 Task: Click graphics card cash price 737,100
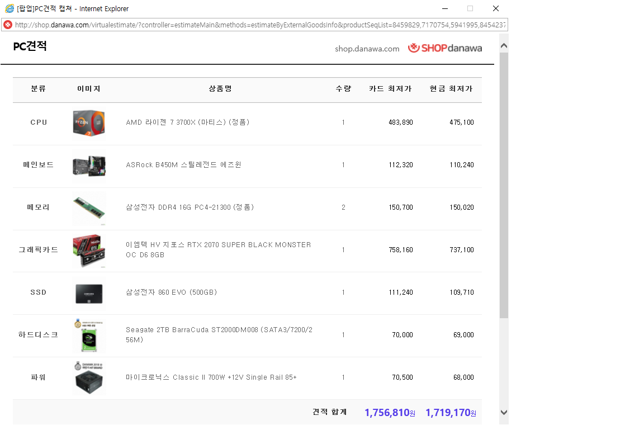click(x=462, y=250)
